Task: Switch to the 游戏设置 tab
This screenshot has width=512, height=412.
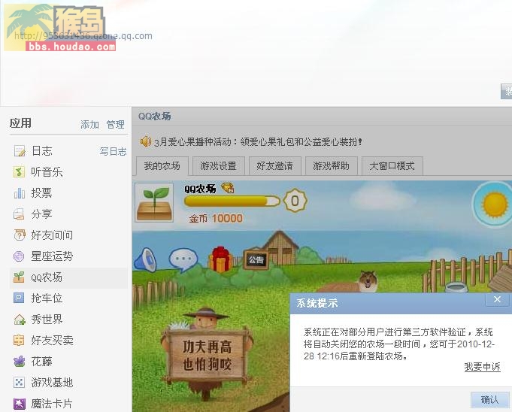Action: pos(219,166)
